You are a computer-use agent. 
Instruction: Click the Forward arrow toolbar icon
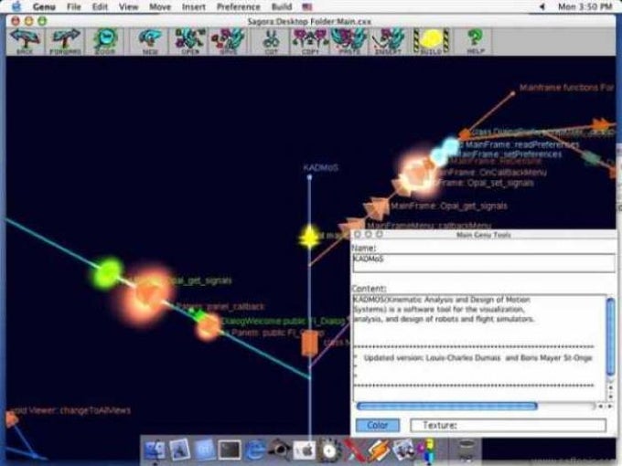point(66,41)
